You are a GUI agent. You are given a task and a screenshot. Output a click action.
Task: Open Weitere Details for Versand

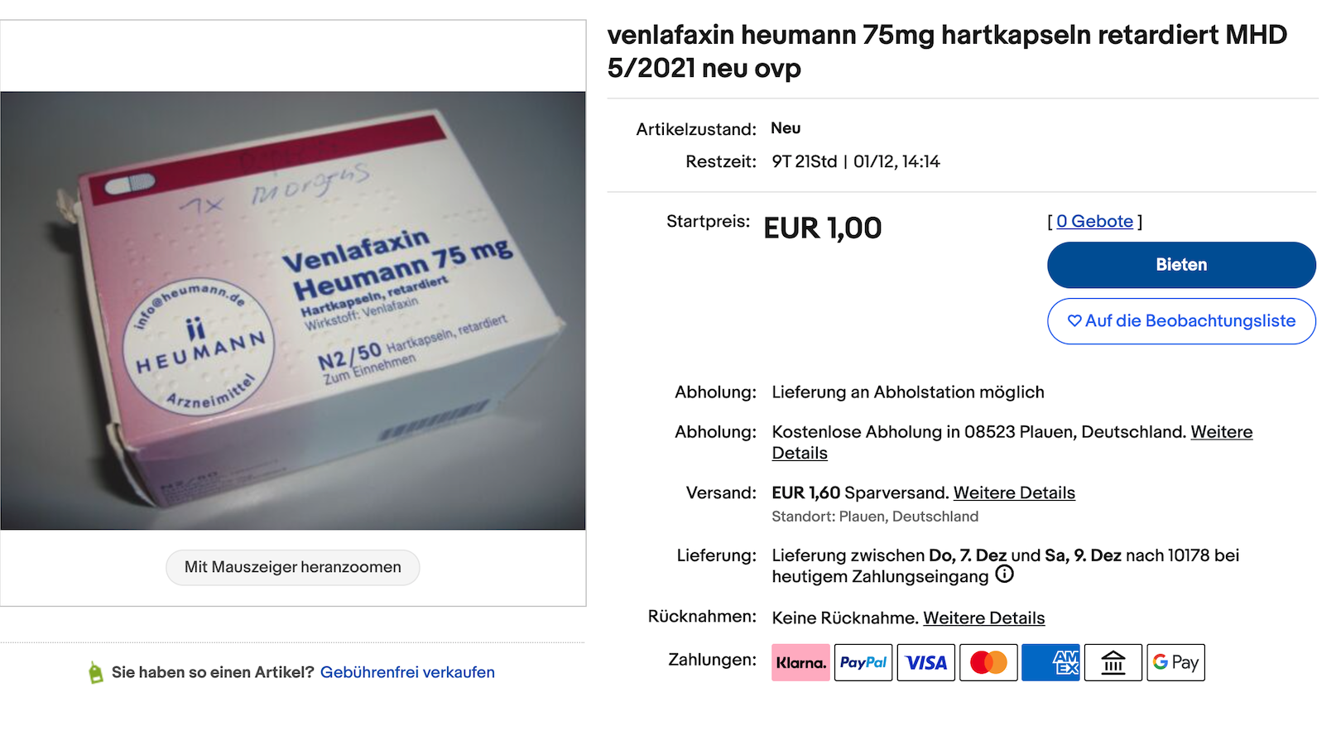(x=1014, y=493)
